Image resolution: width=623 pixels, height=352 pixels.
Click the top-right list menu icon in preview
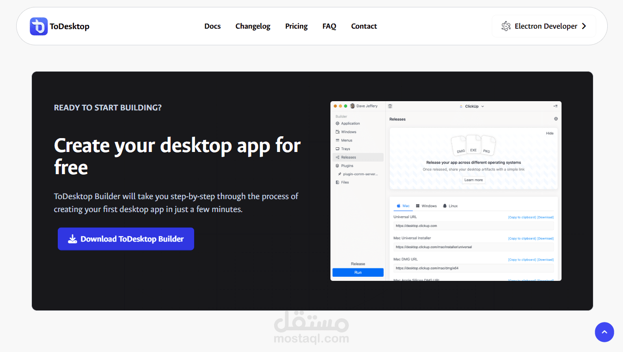point(556,106)
